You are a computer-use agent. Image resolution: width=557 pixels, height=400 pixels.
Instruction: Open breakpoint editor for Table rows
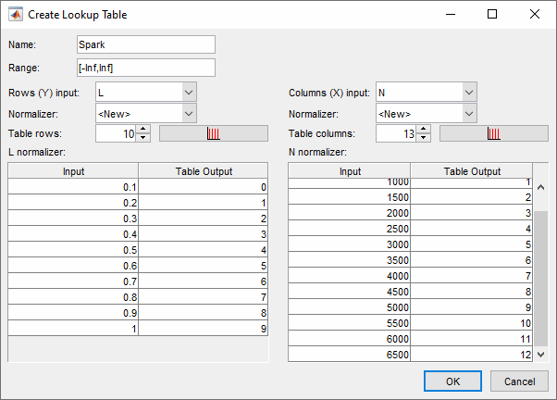coord(214,133)
